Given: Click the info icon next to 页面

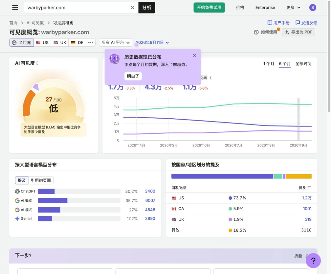Looking at the screenshot, I should point(211,78).
